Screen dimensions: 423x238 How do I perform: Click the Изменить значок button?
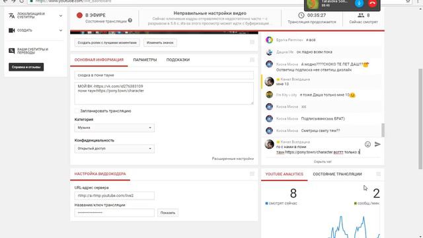click(x=160, y=42)
